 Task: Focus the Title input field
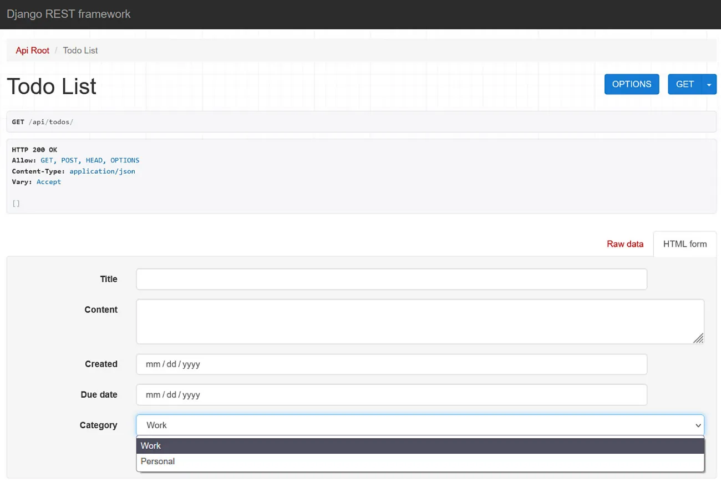(392, 279)
